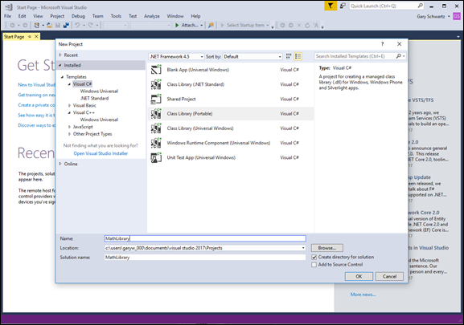Image resolution: width=464 pixels, height=325 pixels.
Task: Click the More news... link
Action: 363,295
